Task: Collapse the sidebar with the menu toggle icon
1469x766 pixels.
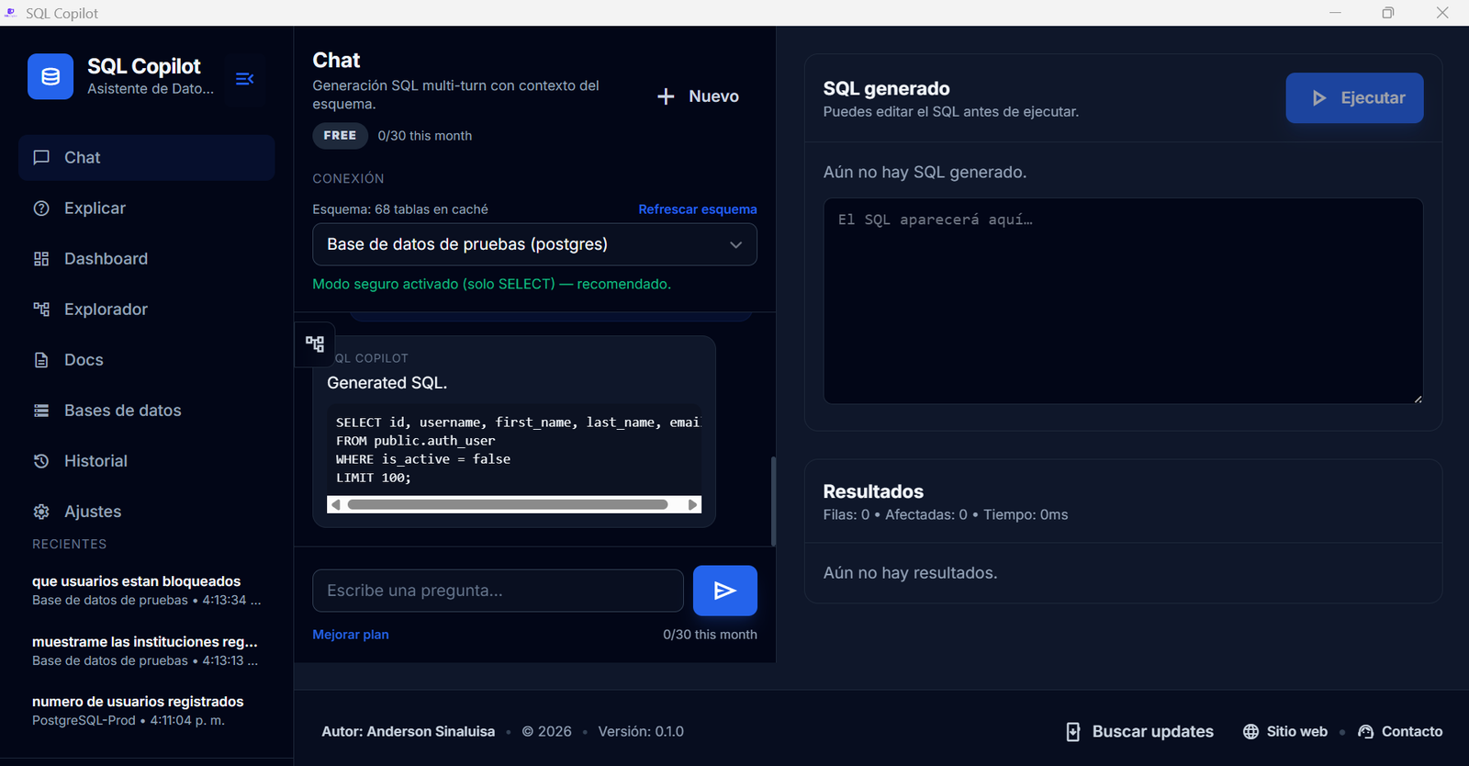Action: [x=244, y=79]
